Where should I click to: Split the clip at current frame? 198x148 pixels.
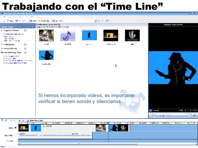tap(190, 116)
